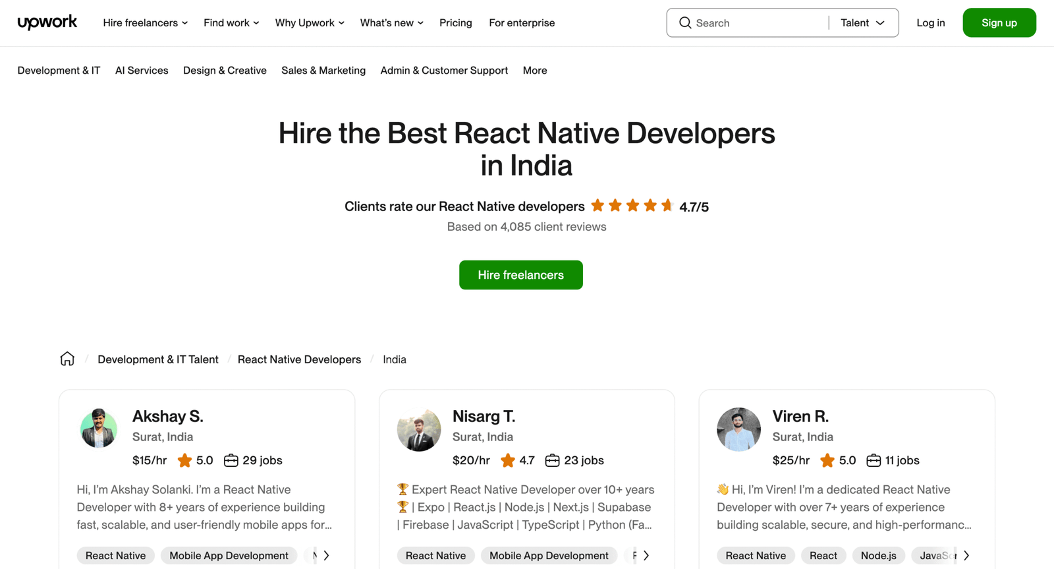Click the India breadcrumb
This screenshot has height=569, width=1054.
pos(395,359)
